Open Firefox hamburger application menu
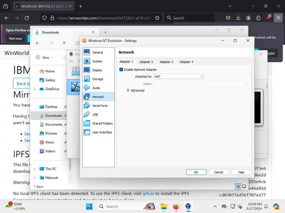The image size is (285, 213). [x=278, y=18]
